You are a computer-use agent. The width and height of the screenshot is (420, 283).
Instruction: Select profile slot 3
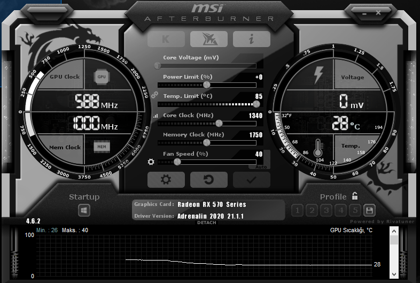point(326,210)
